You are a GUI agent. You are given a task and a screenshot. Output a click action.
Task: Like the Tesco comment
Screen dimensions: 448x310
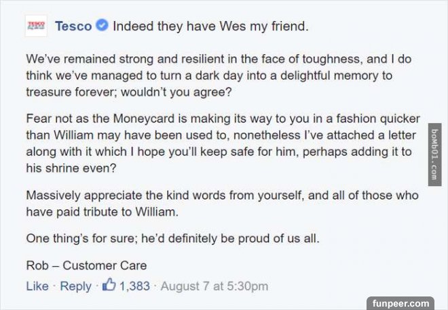click(37, 286)
